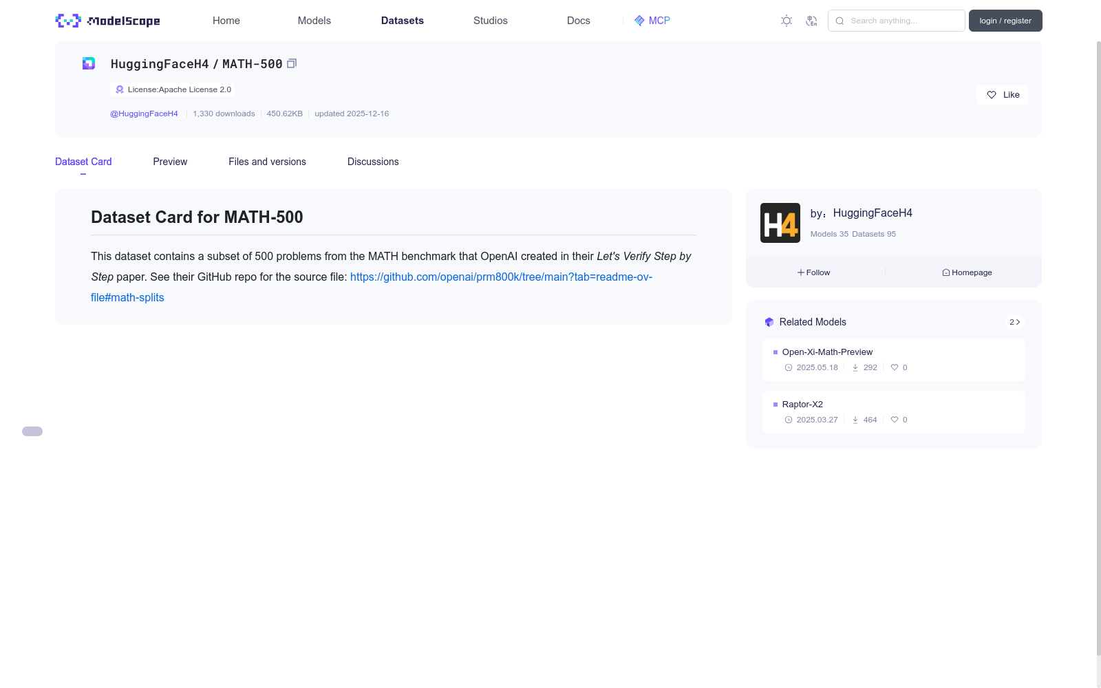Select the Dataset Card tab

(x=83, y=162)
